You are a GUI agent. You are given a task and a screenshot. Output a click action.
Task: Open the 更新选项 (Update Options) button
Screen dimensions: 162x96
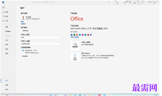tap(75, 46)
